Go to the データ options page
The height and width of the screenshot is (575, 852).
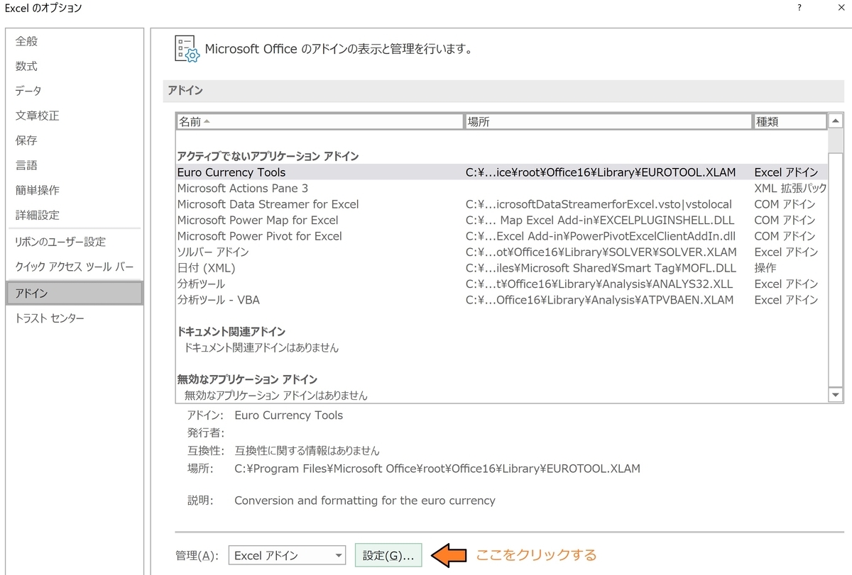[28, 91]
